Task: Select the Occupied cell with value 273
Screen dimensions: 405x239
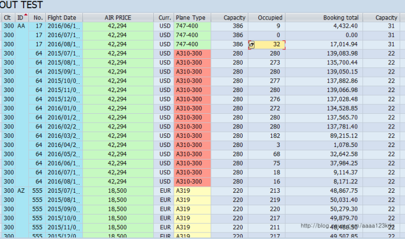Action: [266, 63]
